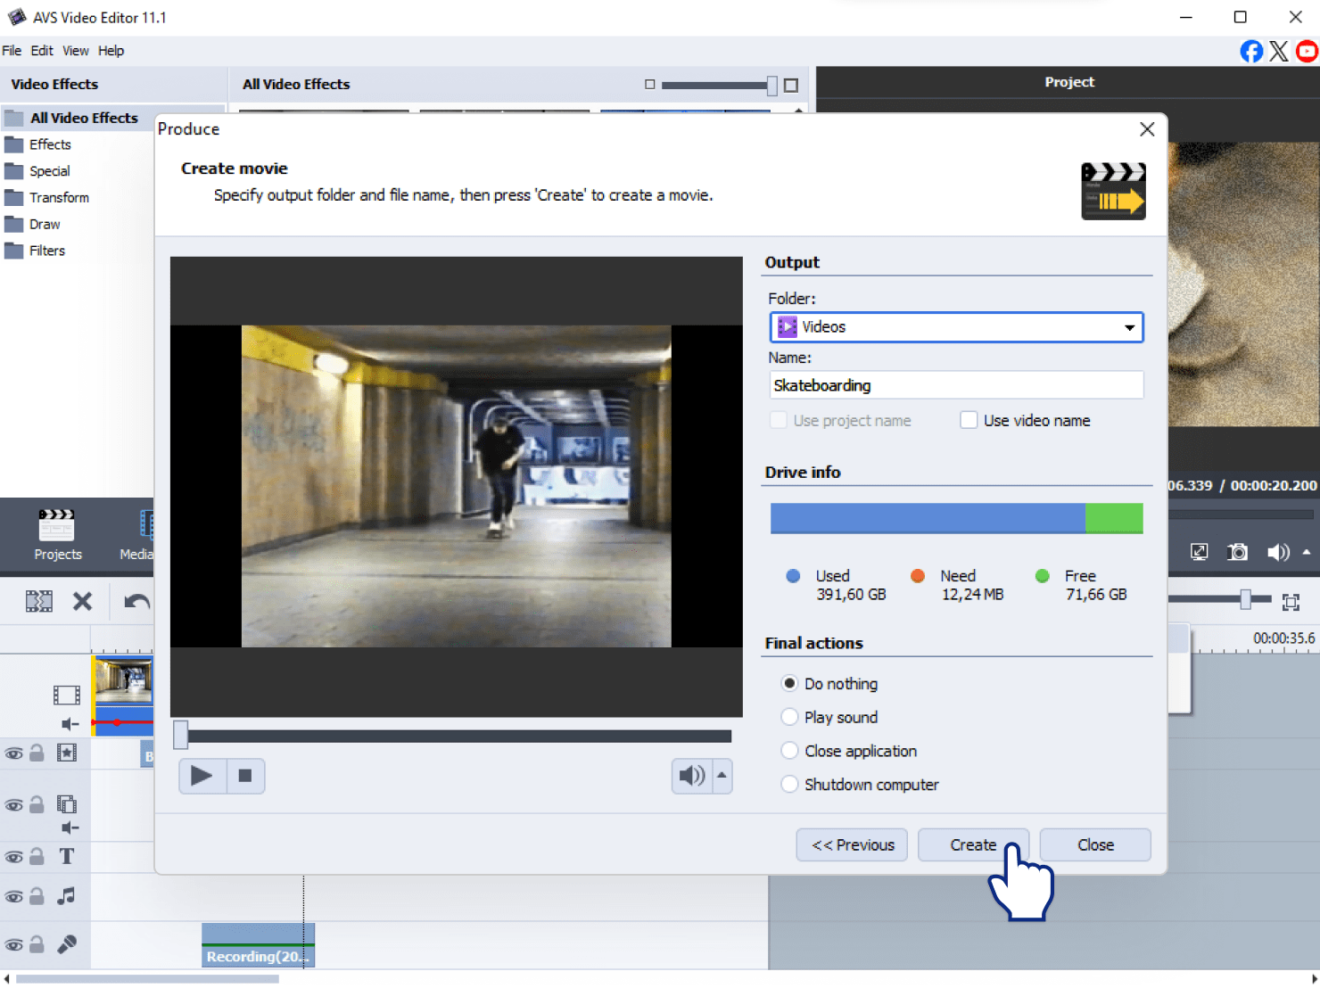Open the output Folder dropdown
Viewport: 1320px width, 988px height.
(x=1128, y=327)
